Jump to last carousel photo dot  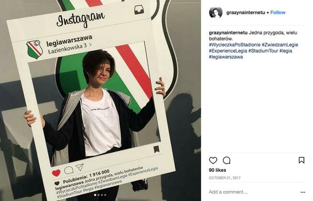(105, 195)
